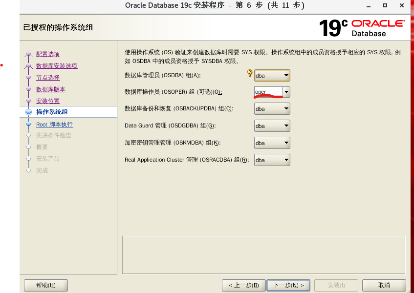The image size is (414, 293).
Task: Click the 帮助(H) button
Action: tap(46, 285)
